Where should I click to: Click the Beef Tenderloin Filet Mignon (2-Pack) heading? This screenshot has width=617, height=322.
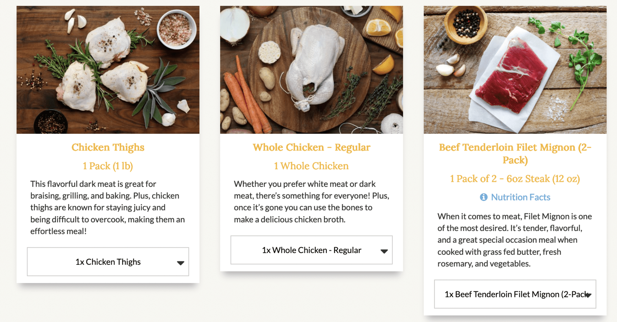515,153
